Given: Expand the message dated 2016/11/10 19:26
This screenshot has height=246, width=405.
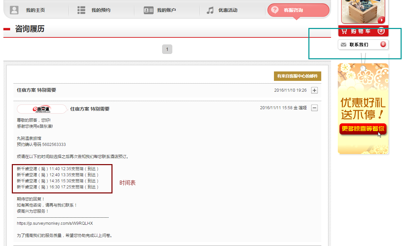Looking at the screenshot, I should (314, 90).
